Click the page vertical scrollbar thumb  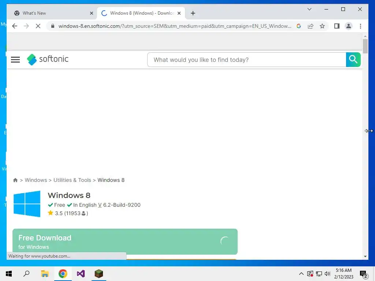pyautogui.click(x=365, y=46)
